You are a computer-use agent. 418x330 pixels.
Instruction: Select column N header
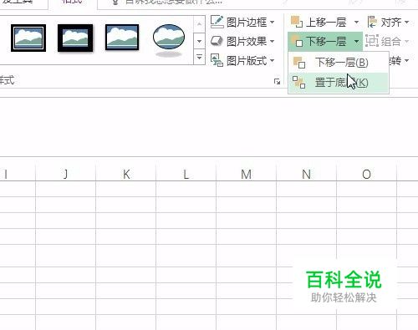click(x=306, y=175)
